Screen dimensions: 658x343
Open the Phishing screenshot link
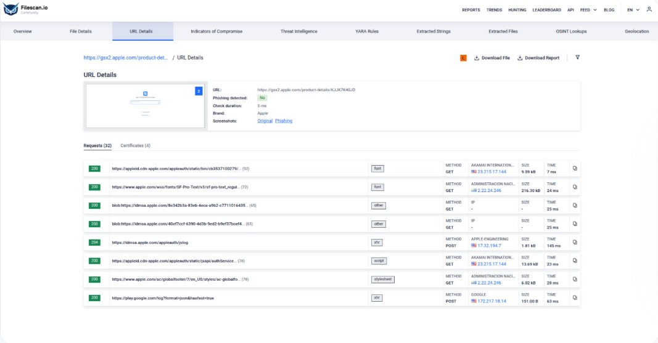284,121
